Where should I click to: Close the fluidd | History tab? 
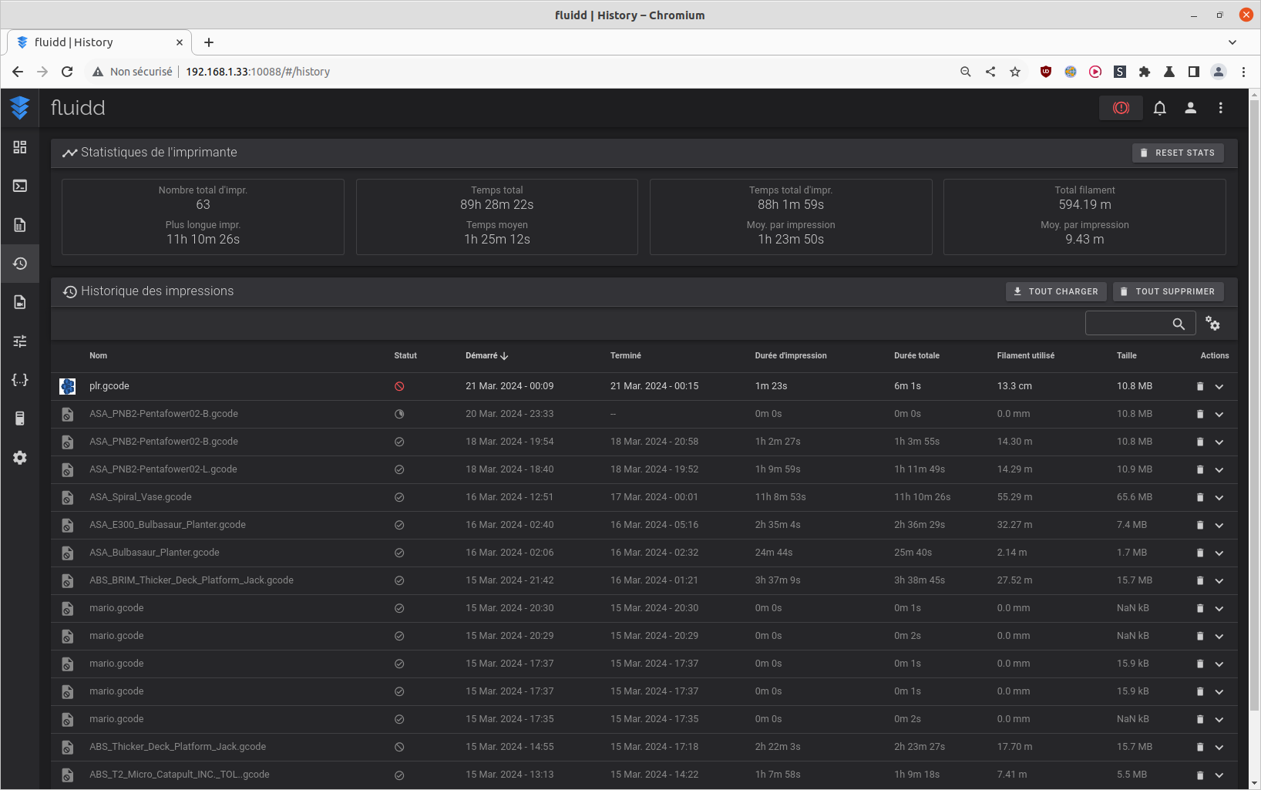[x=180, y=42]
